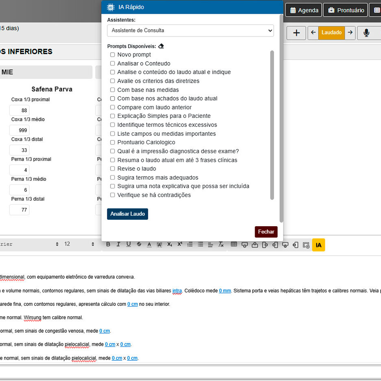Open the font size 12 dropdown
This screenshot has width=381, height=381.
[x=79, y=244]
